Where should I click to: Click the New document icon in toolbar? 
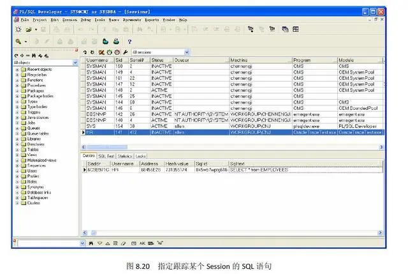pos(18,29)
